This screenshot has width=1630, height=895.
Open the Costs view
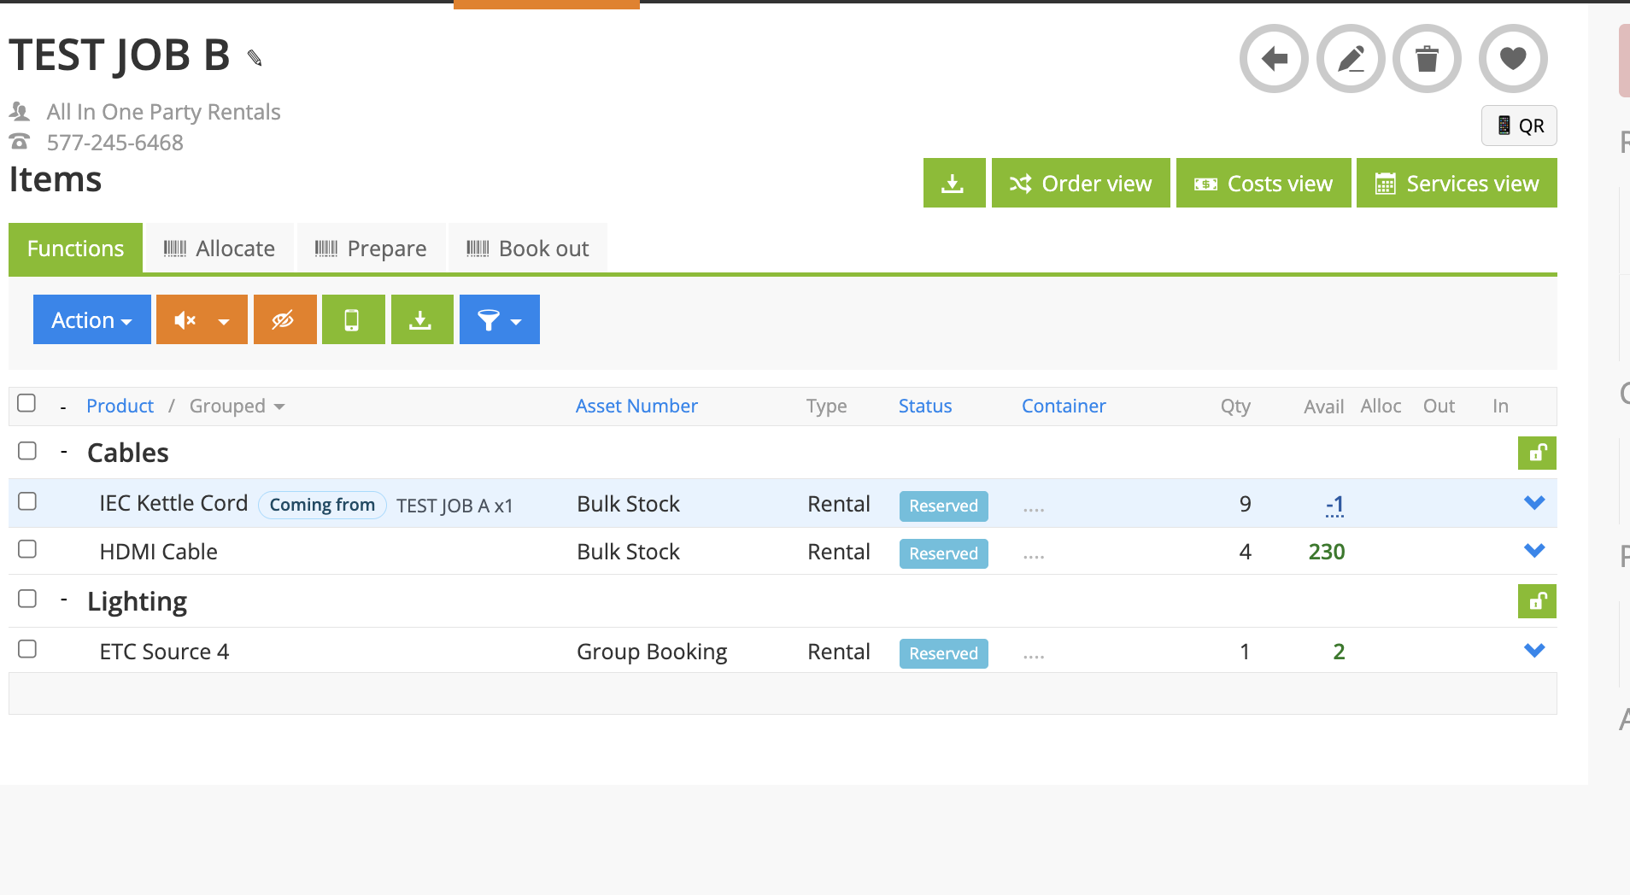1263,183
